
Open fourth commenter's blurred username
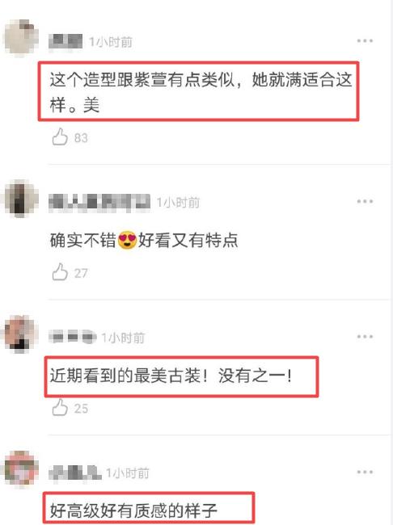[74, 472]
